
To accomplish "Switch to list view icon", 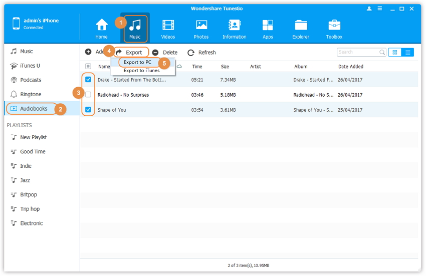I will point(408,52).
